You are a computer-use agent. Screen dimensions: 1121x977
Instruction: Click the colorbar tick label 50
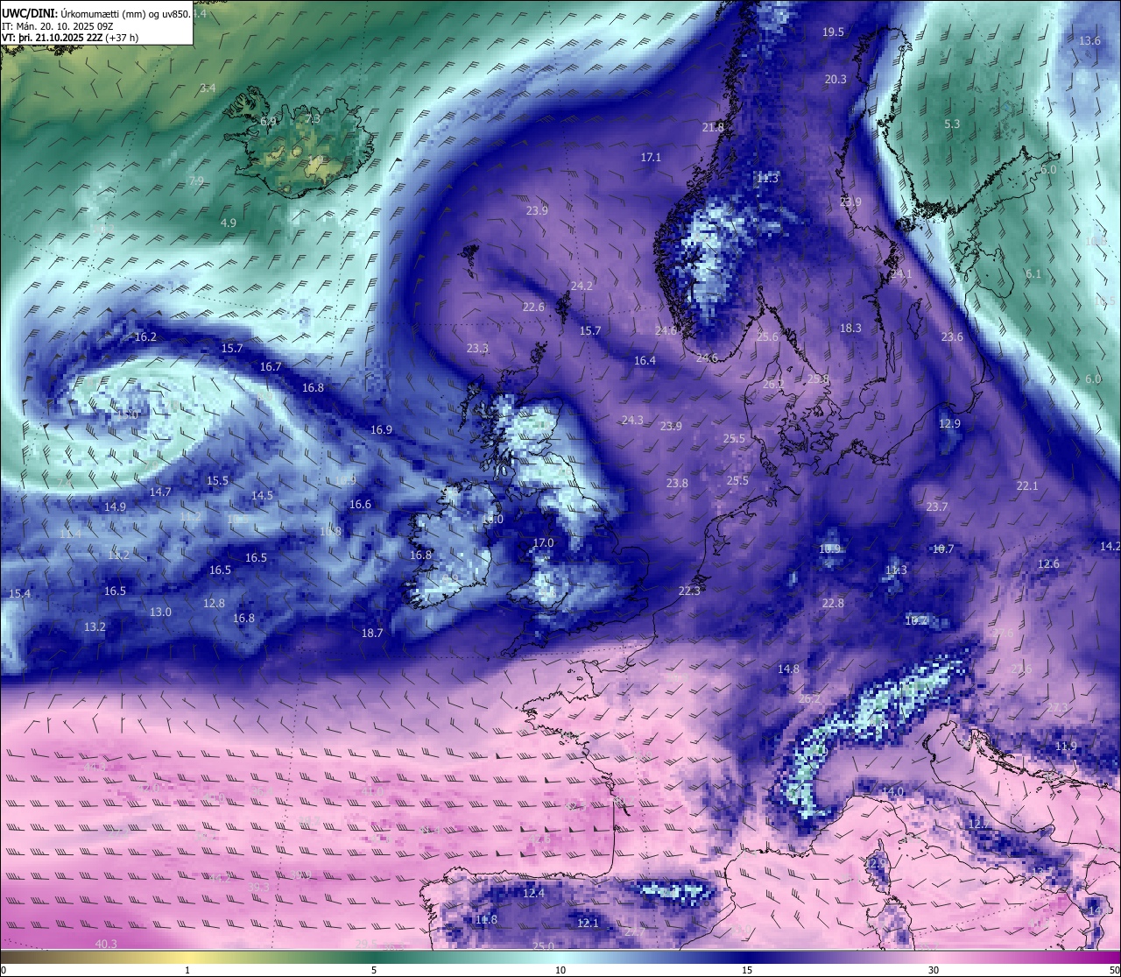[x=1114, y=970]
